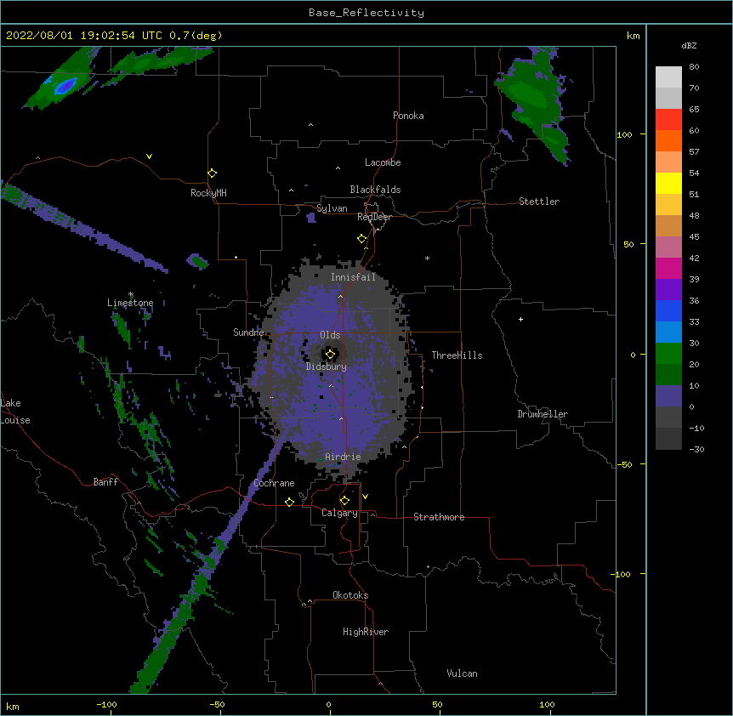Click the yellow diamond marker above RockyMH

point(212,173)
